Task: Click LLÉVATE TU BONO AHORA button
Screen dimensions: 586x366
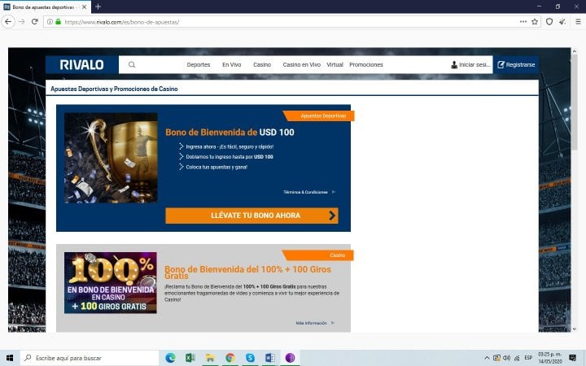Action: [251, 216]
